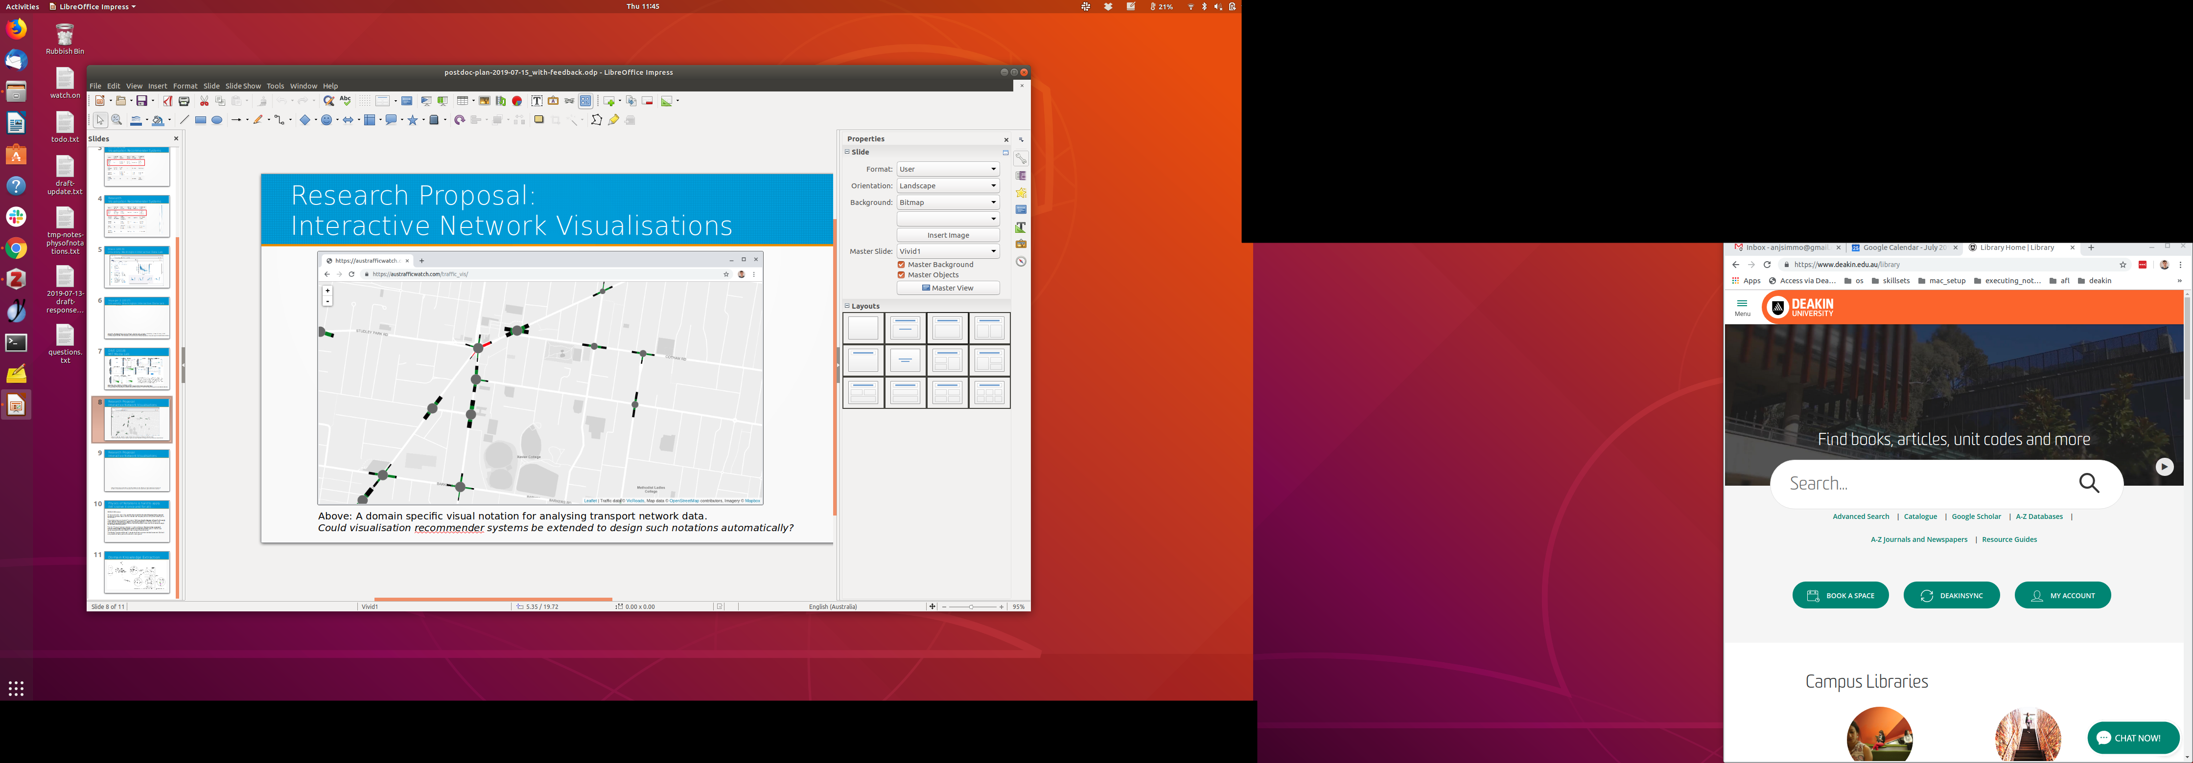
Task: Click the Insert Table icon
Action: (x=462, y=101)
